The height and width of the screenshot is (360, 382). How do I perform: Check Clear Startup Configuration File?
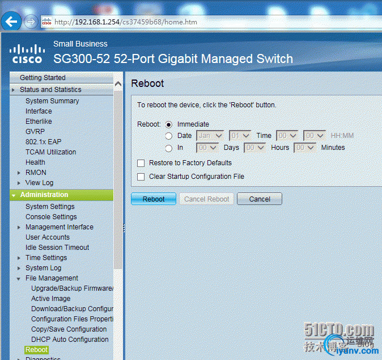141,177
